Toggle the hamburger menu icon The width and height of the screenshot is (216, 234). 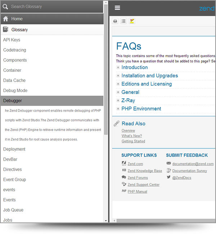[x=117, y=8]
